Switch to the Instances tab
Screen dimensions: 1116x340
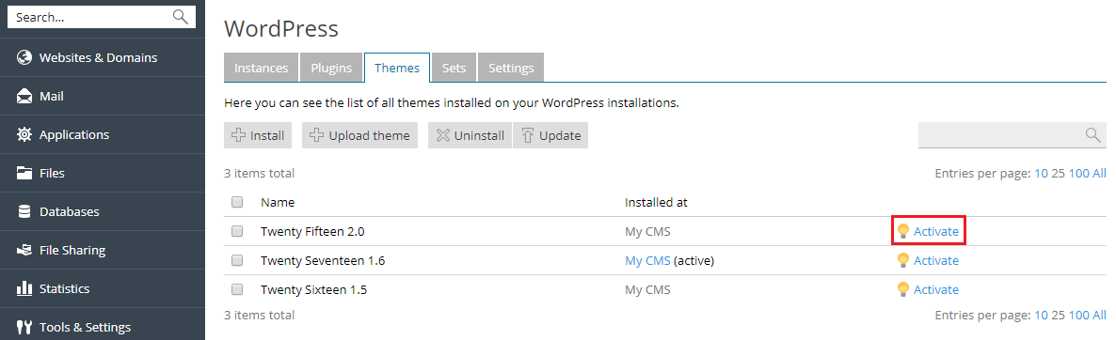[262, 69]
